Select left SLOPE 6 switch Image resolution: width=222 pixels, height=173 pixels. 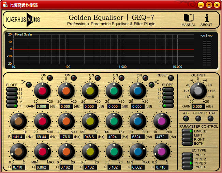[x=12, y=102]
